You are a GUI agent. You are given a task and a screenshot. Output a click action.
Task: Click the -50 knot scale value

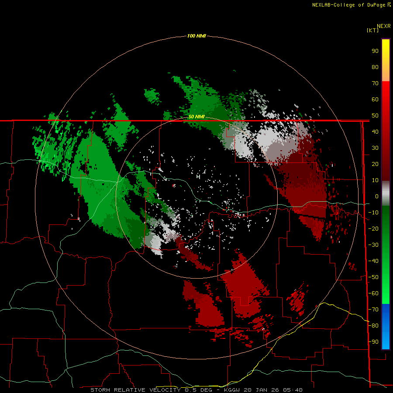tap(373, 277)
